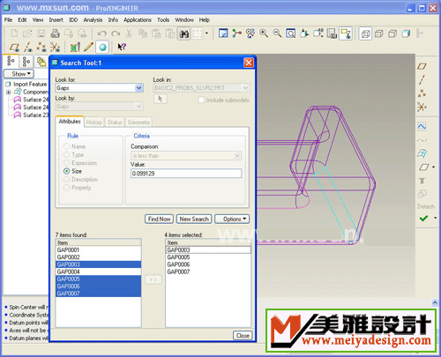Open the Analysis menu

pyautogui.click(x=93, y=20)
